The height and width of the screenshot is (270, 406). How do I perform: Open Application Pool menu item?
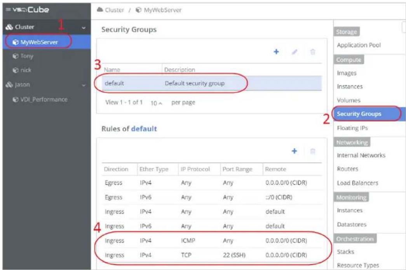tap(359, 45)
